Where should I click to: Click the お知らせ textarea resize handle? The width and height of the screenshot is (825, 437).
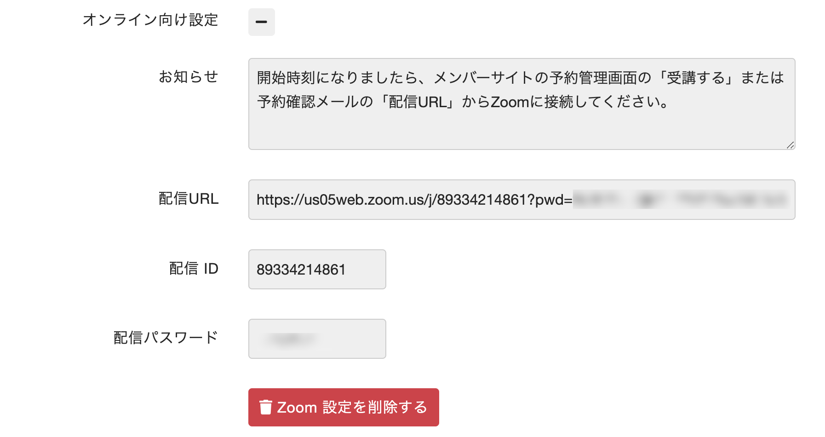[x=790, y=145]
